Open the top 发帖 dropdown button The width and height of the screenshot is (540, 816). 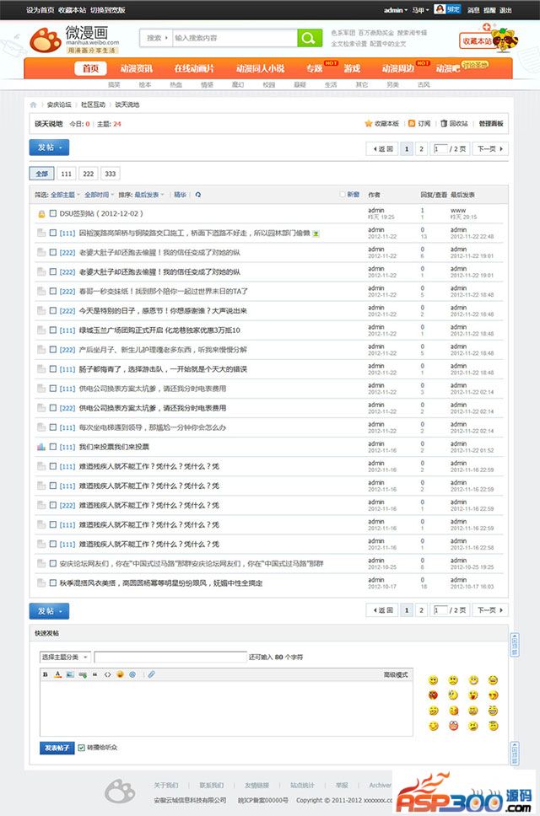[x=49, y=148]
